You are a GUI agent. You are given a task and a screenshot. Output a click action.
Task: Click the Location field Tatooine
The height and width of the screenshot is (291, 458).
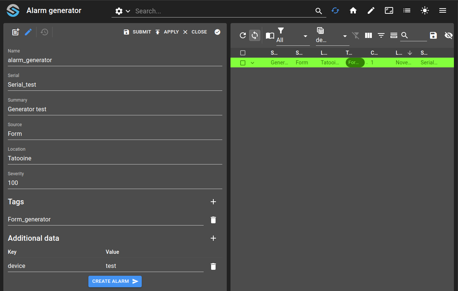point(115,158)
